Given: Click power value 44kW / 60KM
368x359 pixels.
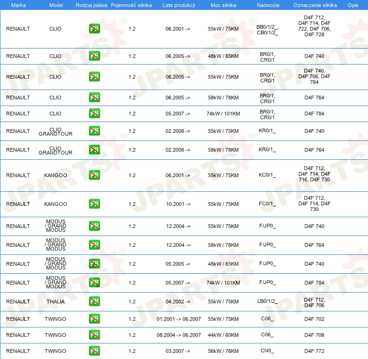Looking at the screenshot, I should coord(223,335).
